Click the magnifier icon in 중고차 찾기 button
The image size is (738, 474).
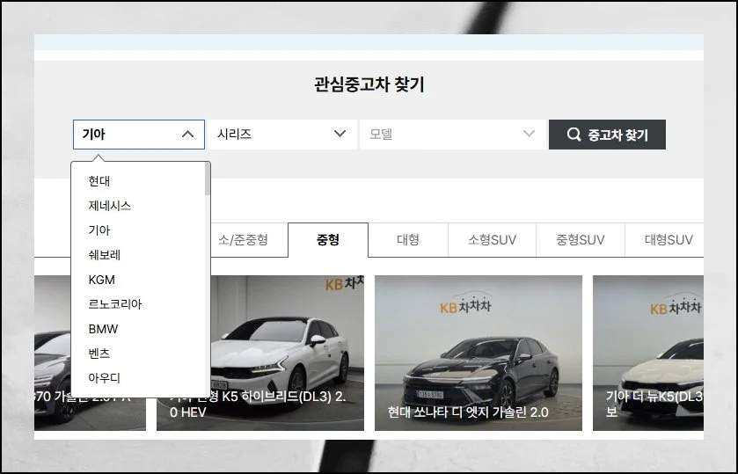[574, 135]
